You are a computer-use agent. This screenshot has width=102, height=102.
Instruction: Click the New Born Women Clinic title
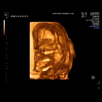(63, 14)
